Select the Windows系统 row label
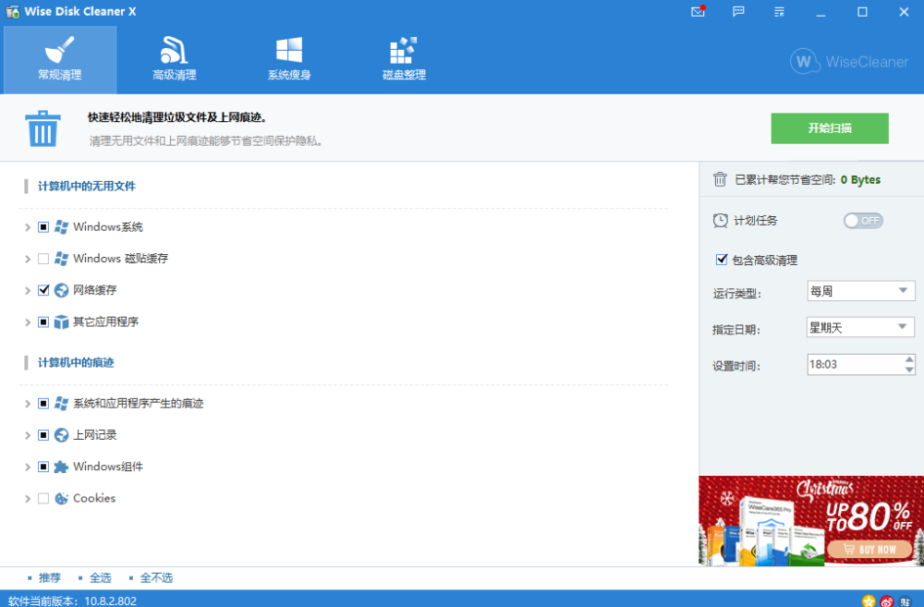Screen dimensions: 924x607 click(x=108, y=227)
